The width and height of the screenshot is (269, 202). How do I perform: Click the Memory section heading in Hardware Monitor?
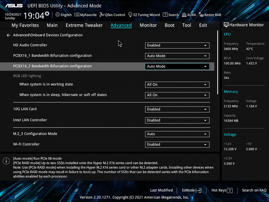coord(231,92)
